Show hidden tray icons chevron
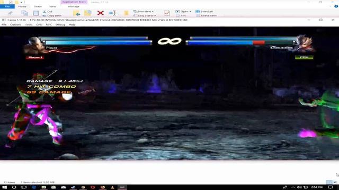The height and width of the screenshot is (190, 339). point(293,187)
